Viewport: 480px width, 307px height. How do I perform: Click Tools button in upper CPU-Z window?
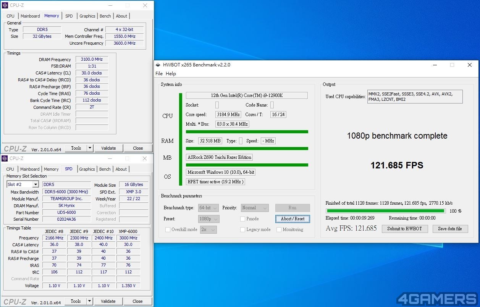pyautogui.click(x=76, y=148)
